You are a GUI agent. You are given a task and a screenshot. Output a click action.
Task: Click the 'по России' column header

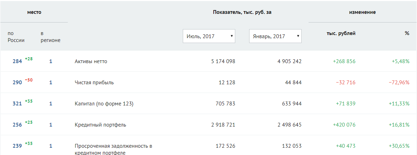coord(16,37)
